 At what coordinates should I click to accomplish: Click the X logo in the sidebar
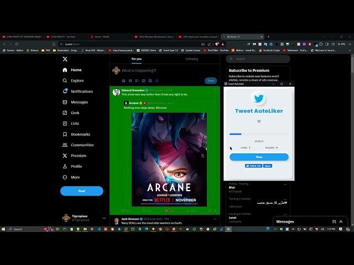coord(65,59)
